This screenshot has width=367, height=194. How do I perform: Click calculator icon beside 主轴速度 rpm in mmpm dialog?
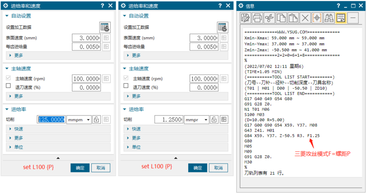click(106, 79)
